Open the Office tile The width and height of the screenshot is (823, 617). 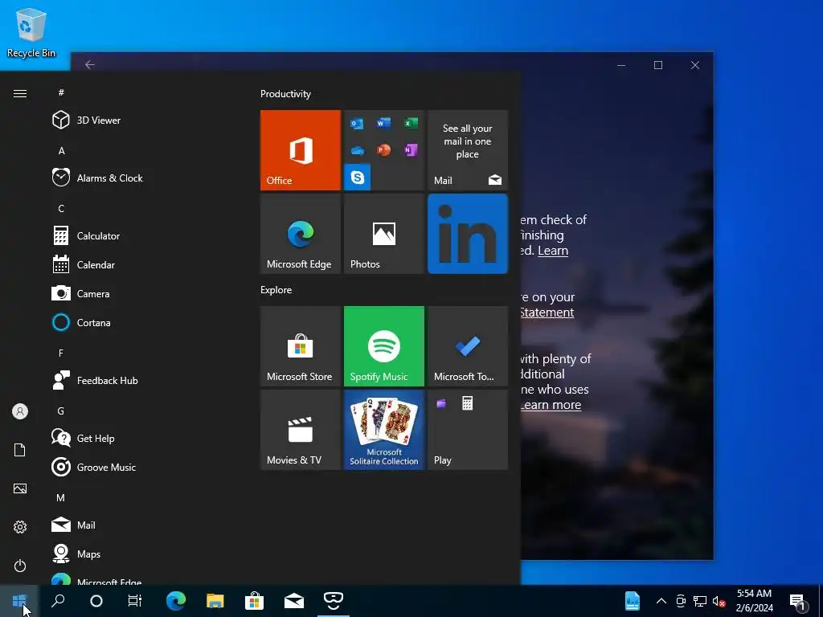pyautogui.click(x=301, y=150)
